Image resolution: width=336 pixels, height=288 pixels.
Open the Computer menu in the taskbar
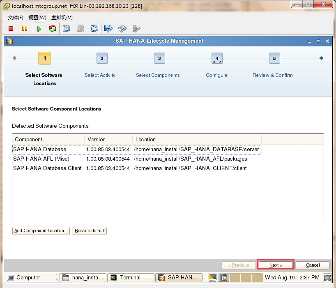24,277
